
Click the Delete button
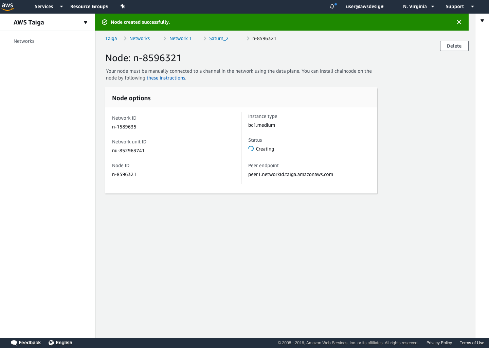tap(454, 46)
